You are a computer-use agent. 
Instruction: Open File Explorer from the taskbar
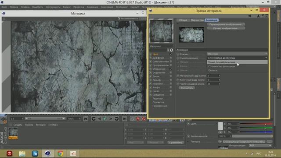[22, 154]
